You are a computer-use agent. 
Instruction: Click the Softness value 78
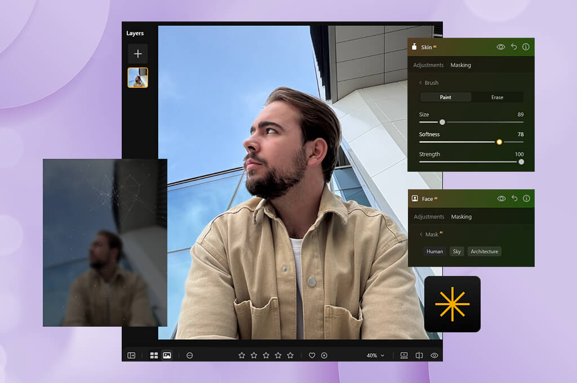click(520, 134)
